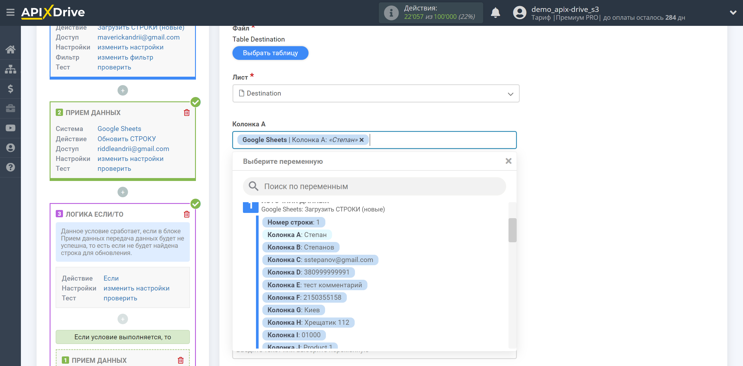Select variable Колонка G: Киев

click(293, 310)
